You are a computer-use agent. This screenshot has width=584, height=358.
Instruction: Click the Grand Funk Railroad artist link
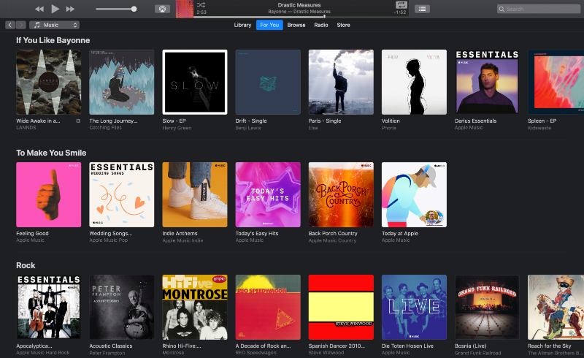pyautogui.click(x=478, y=353)
